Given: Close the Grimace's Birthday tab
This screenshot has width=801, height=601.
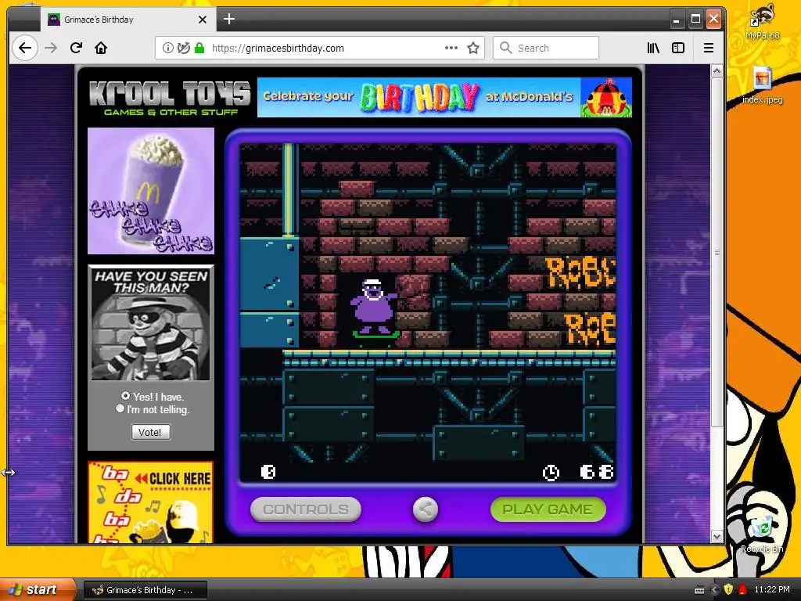Looking at the screenshot, I should [x=203, y=20].
